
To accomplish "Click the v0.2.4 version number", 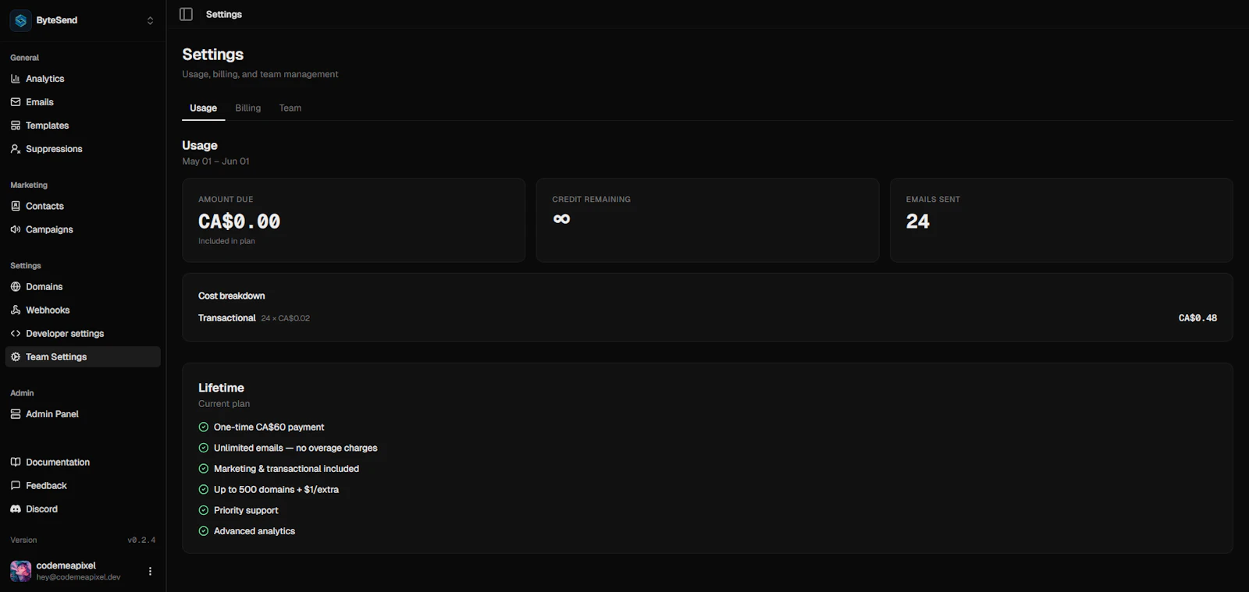I will tap(141, 540).
